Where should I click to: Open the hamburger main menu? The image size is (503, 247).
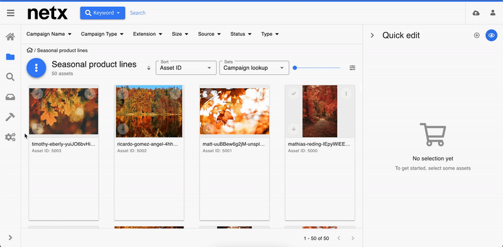click(11, 13)
